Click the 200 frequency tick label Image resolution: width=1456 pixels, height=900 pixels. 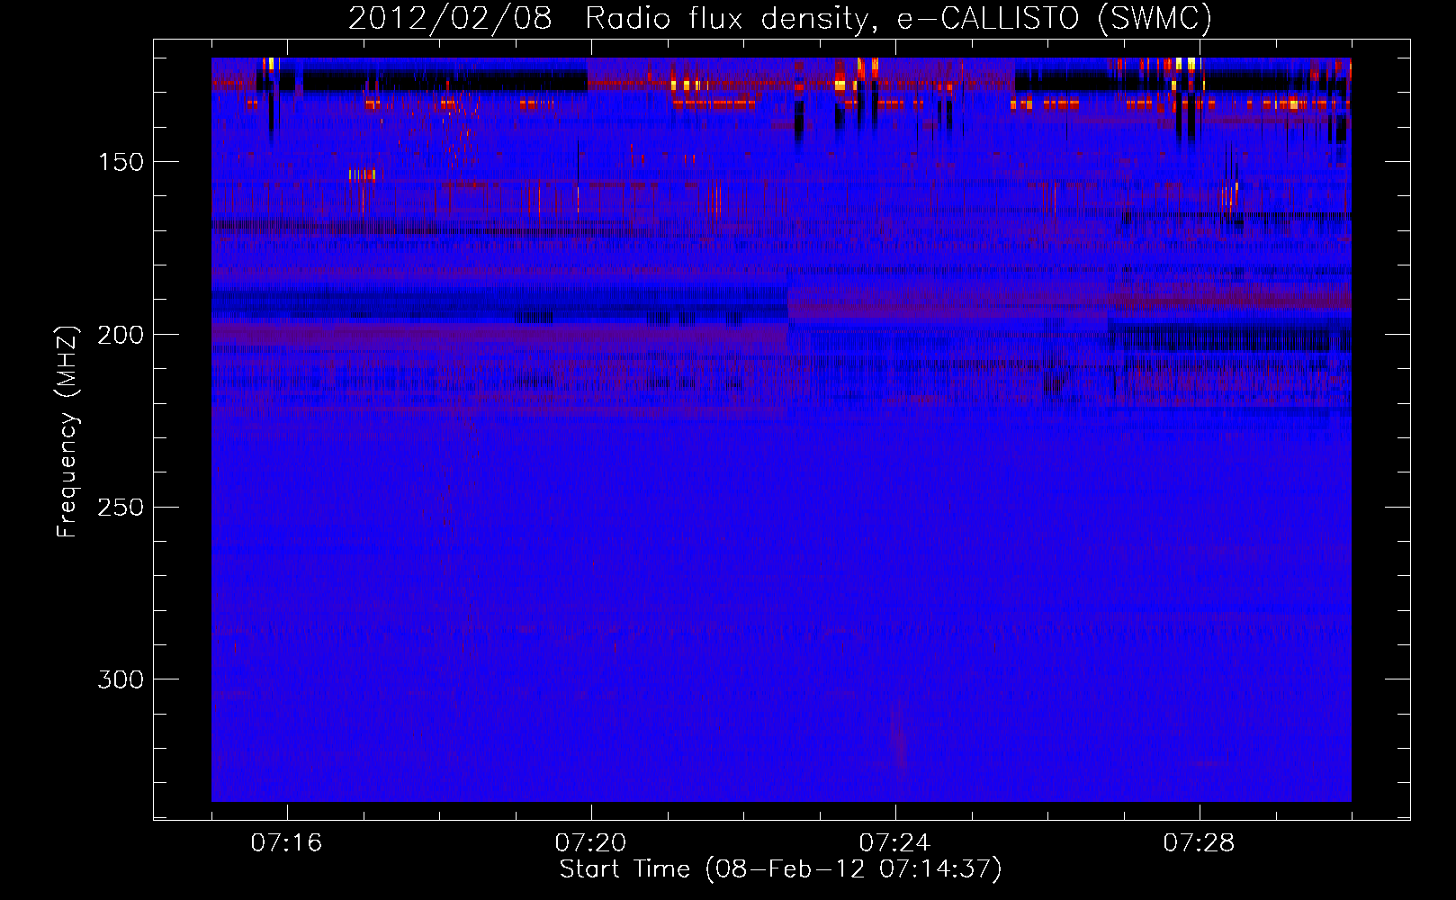point(119,335)
